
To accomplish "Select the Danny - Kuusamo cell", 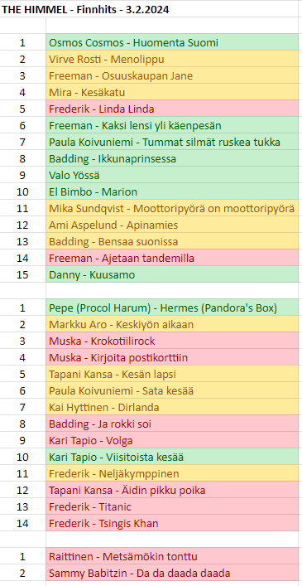I will (x=172, y=274).
